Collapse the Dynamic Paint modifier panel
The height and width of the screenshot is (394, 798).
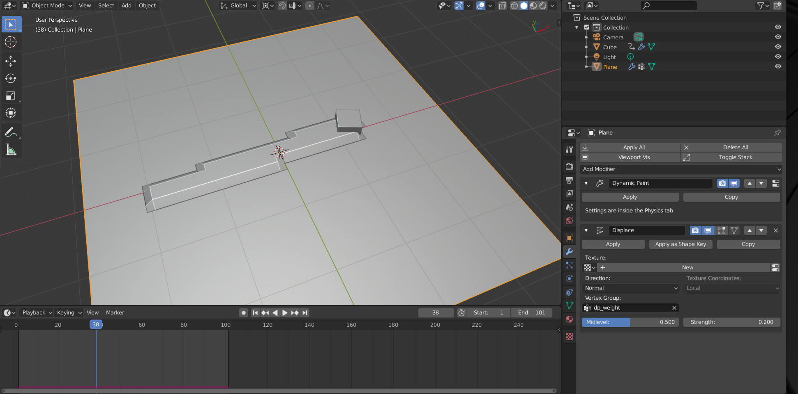tap(586, 183)
